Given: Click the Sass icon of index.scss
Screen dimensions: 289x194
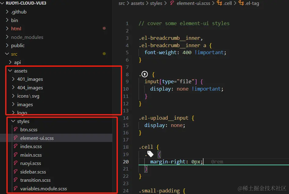Looking at the screenshot, I should pyautogui.click(x=16, y=146).
